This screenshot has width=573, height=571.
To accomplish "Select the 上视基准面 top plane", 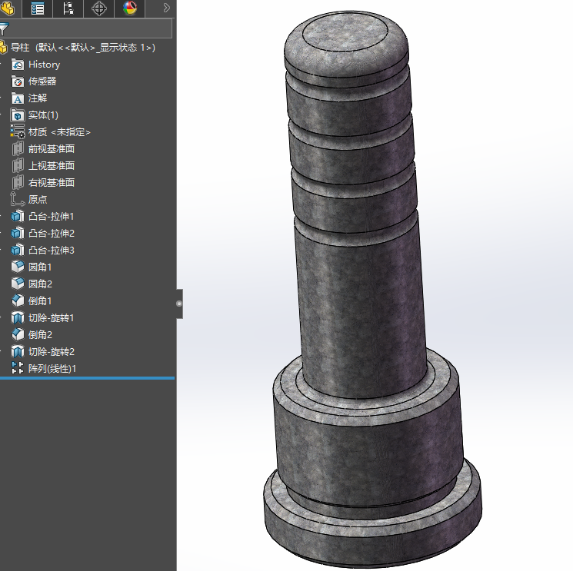I will pyautogui.click(x=52, y=166).
